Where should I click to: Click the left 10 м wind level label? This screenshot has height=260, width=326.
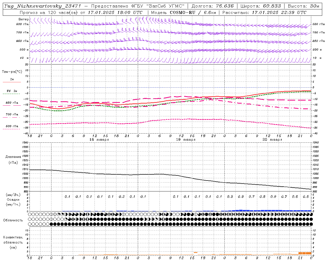pos(24,58)
